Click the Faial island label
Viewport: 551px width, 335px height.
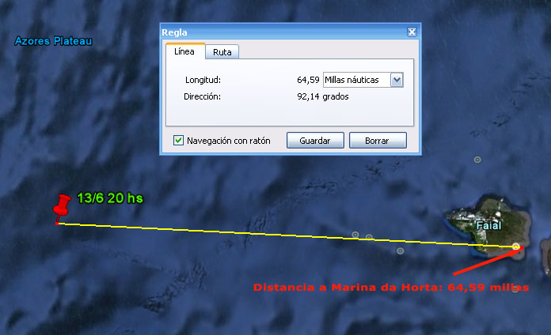pos(488,226)
